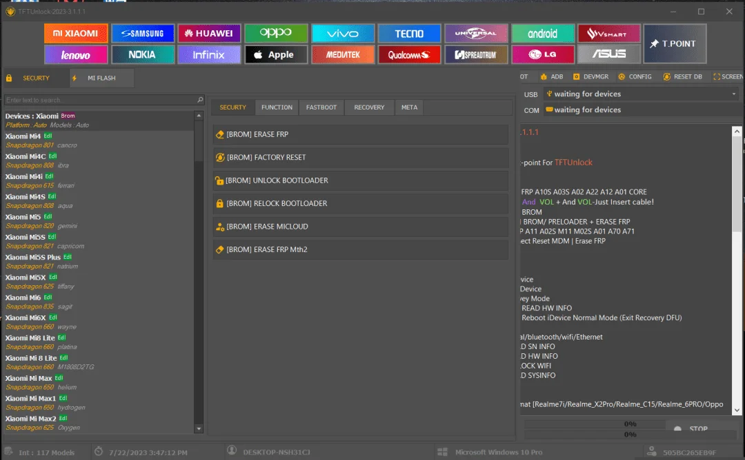
Task: Select Xiaomi Mi6X model
Action: tap(99, 322)
